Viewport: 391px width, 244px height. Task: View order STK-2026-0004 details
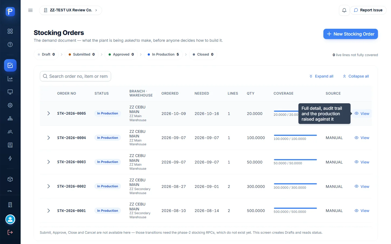coord(362,138)
